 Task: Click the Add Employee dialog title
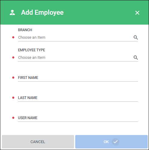(42, 13)
